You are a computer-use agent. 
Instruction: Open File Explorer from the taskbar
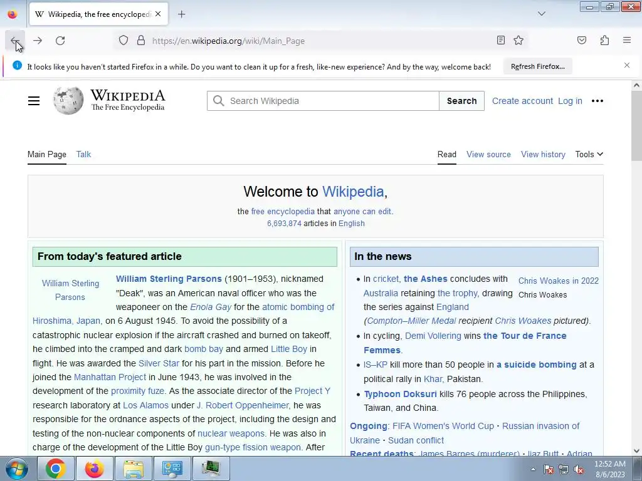[134, 468]
